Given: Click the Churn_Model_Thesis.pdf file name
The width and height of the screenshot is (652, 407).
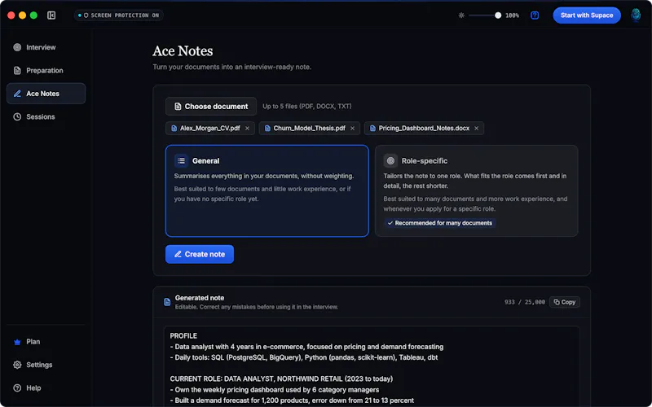Looking at the screenshot, I should tap(310, 129).
